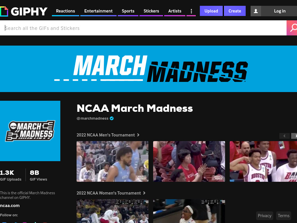
Task: Click the NCAA March Madness profile avatar
Action: point(30,131)
